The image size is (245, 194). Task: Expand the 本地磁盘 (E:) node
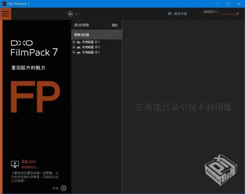(x=74, y=52)
